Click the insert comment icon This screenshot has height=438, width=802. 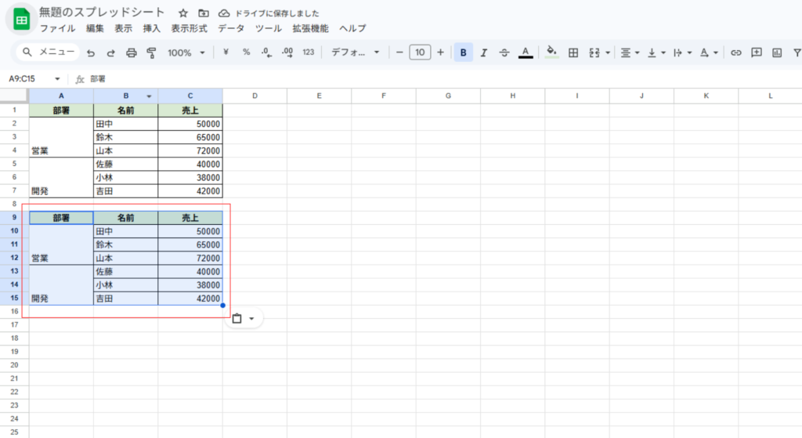coord(757,52)
